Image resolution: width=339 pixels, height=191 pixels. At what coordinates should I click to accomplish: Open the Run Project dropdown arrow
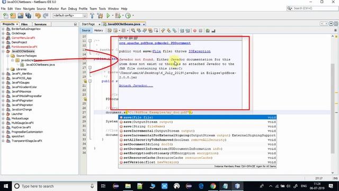coord(112,15)
